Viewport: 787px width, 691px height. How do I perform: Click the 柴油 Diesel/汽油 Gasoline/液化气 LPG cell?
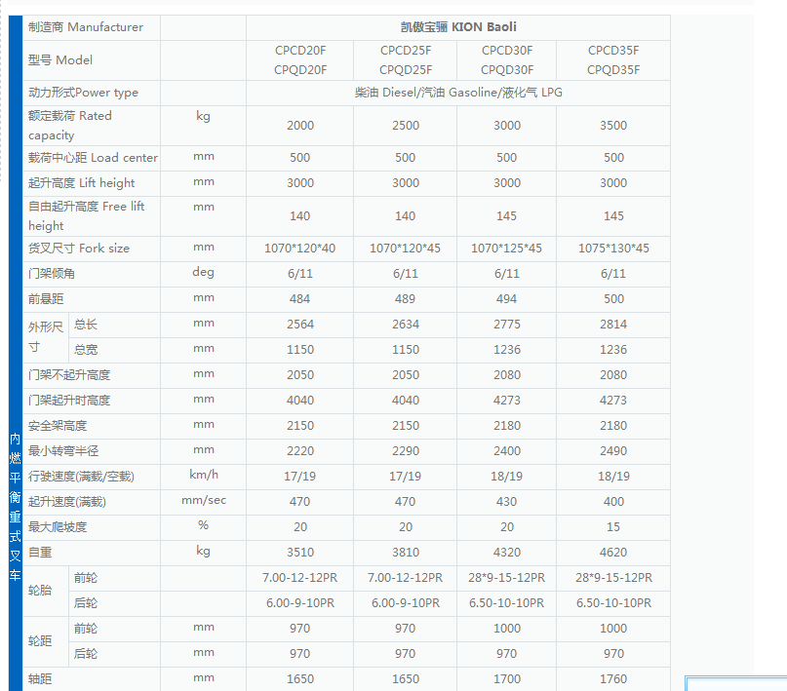click(458, 93)
